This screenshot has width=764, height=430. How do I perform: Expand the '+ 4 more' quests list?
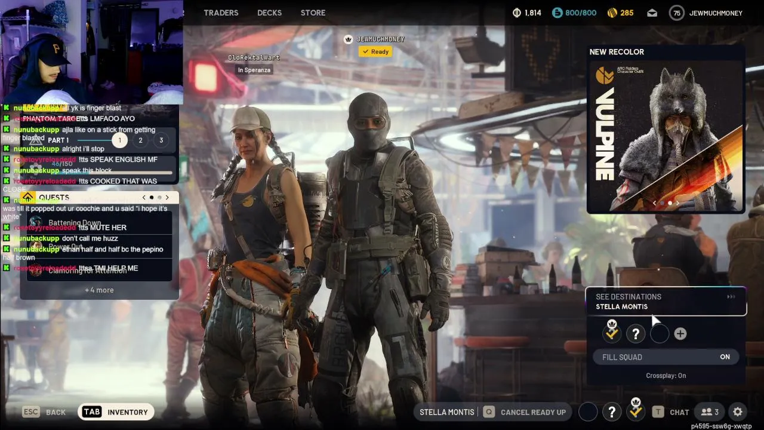tap(99, 290)
